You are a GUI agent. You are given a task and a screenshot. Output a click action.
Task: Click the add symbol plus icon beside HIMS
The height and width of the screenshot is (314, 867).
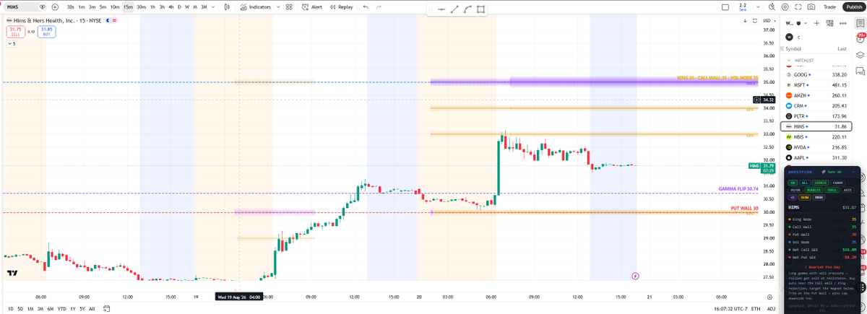pos(55,6)
